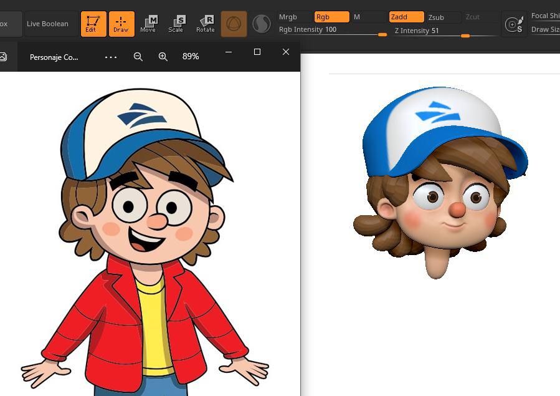
Task: Toggle the Rgb channel button
Action: [x=331, y=17]
